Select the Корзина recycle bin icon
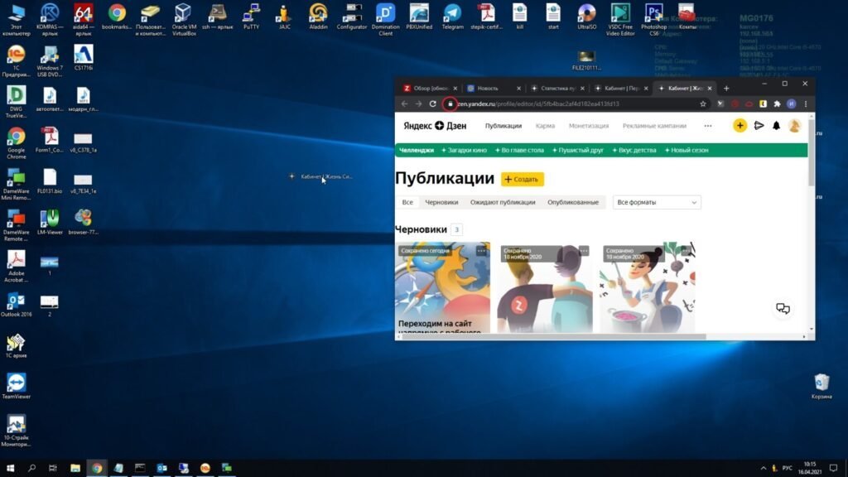 (821, 386)
